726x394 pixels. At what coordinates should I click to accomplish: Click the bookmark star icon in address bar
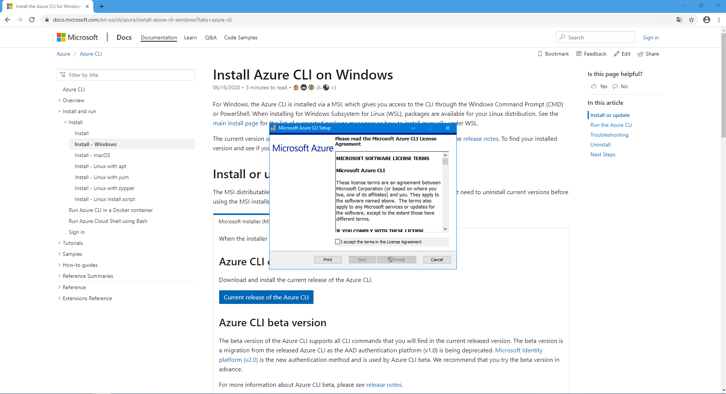(692, 20)
